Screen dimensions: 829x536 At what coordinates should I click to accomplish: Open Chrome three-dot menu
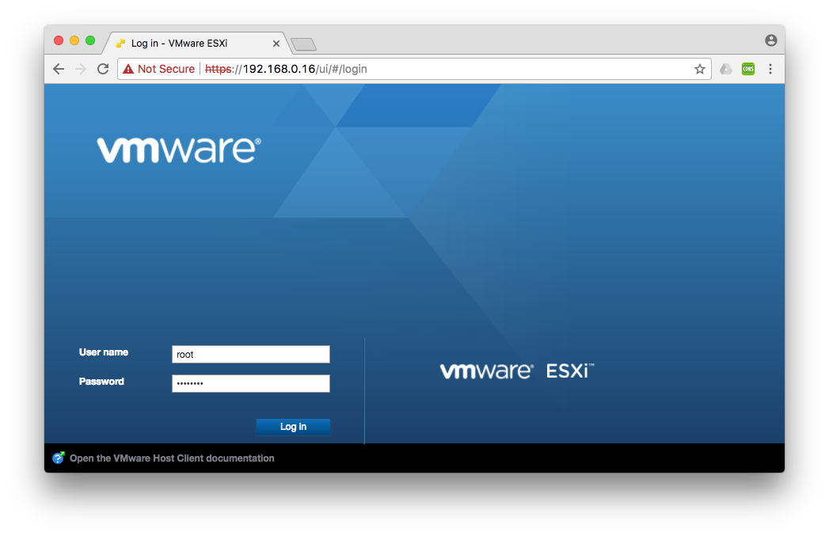(x=770, y=69)
